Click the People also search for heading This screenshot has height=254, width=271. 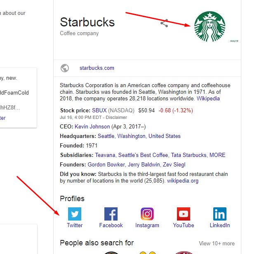click(x=97, y=243)
